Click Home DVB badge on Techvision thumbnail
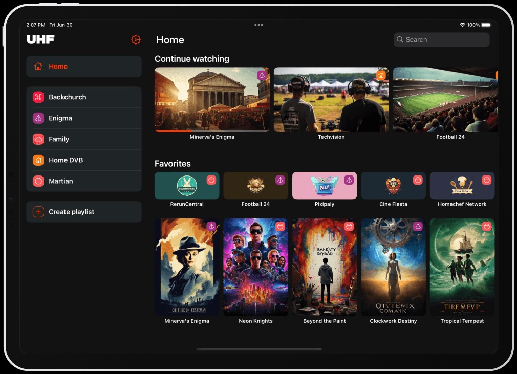The width and height of the screenshot is (517, 374). click(381, 75)
